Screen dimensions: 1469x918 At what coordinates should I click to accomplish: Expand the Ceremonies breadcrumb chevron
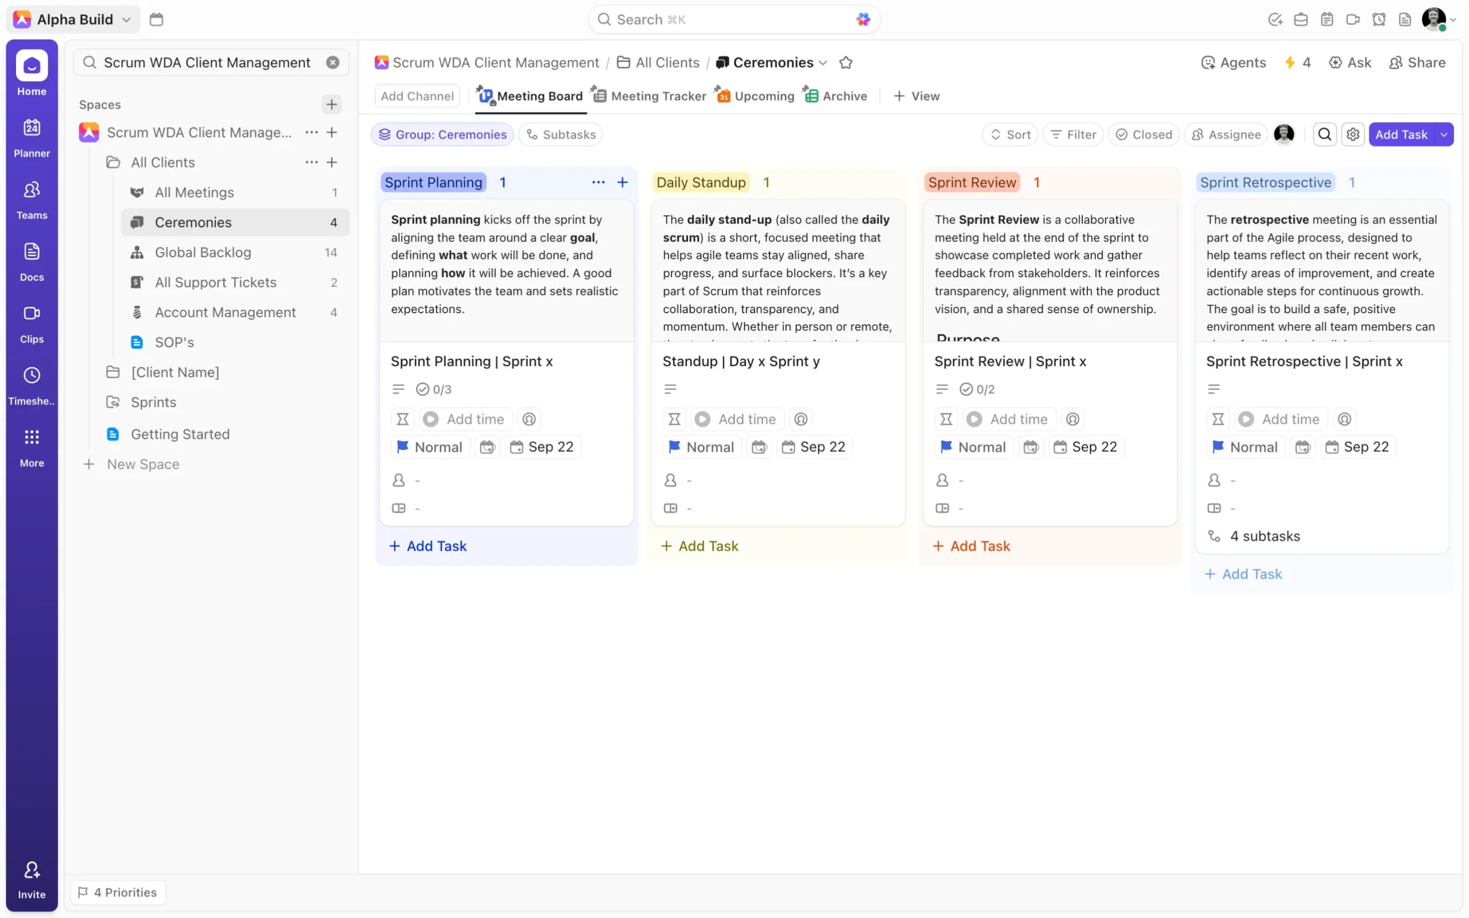click(x=823, y=63)
